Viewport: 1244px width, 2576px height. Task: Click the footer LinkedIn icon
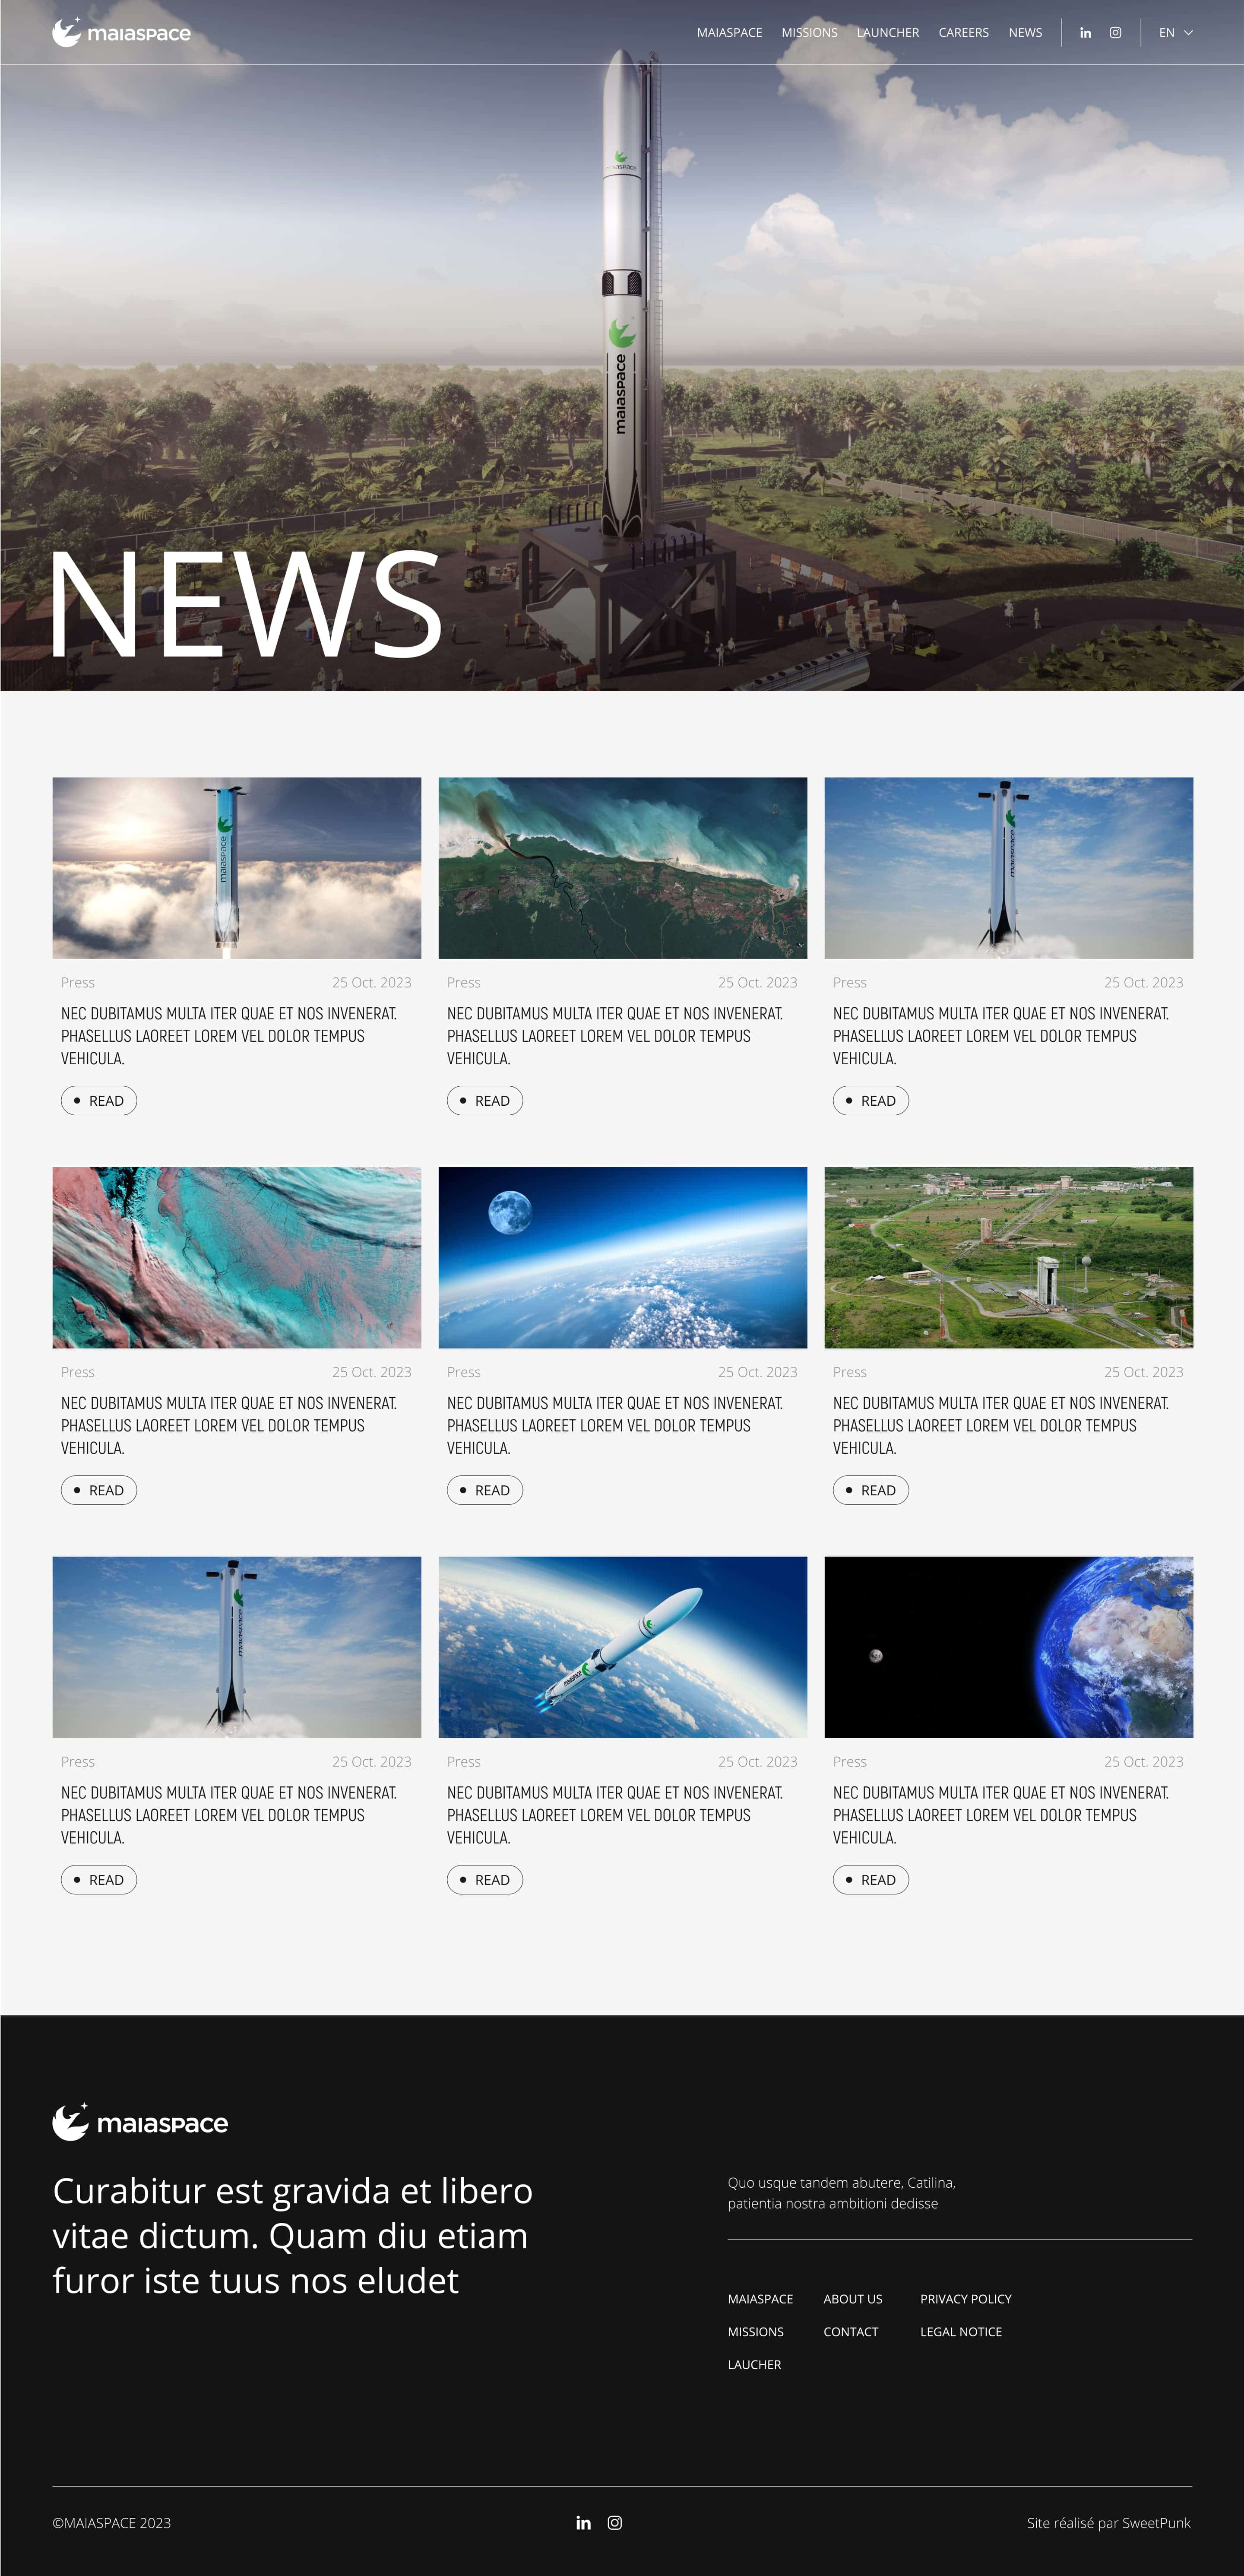click(x=583, y=2523)
